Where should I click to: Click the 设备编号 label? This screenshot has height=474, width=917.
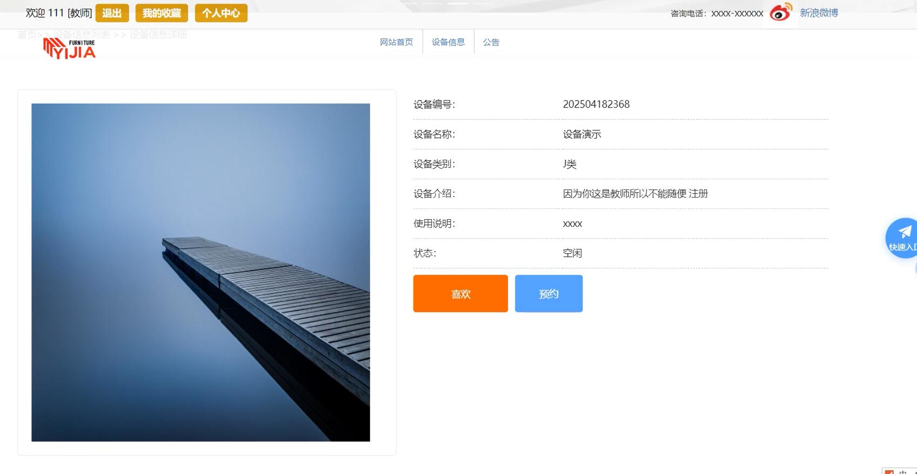pyautogui.click(x=434, y=105)
